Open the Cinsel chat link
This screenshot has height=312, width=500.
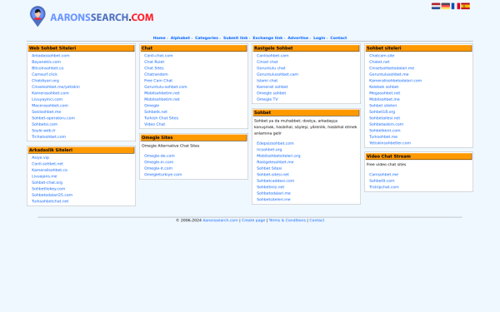[x=267, y=62]
